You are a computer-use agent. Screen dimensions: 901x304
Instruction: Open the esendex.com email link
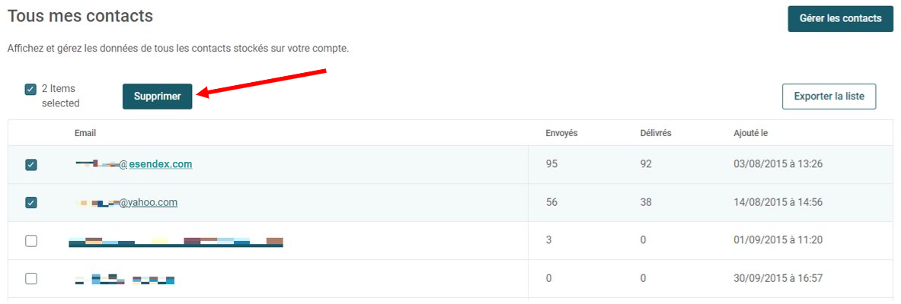coord(135,164)
